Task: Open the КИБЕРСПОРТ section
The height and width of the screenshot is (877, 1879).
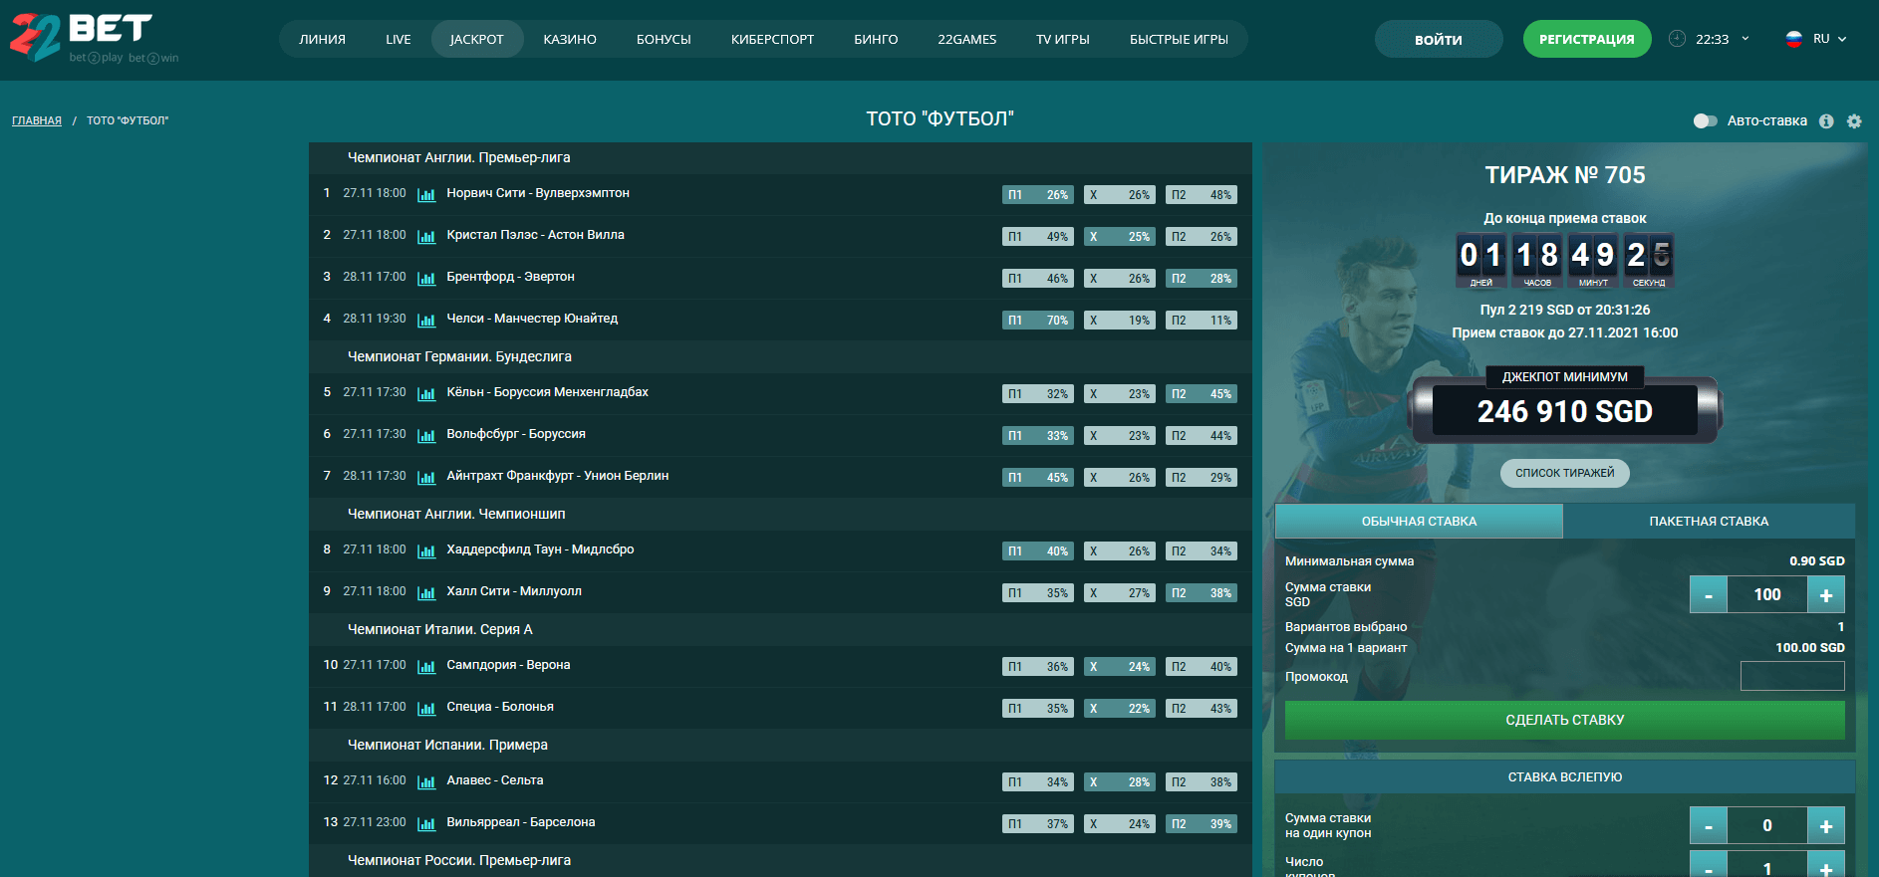Action: [772, 40]
